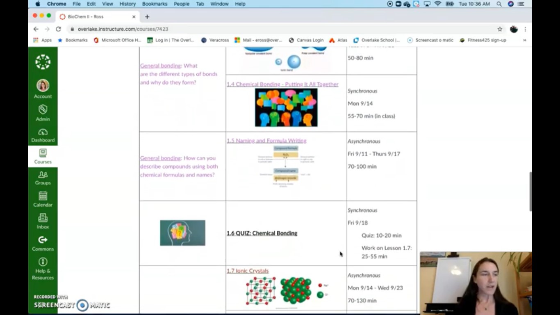Open the Canvas Inbox
Image resolution: width=560 pixels, height=315 pixels.
click(43, 221)
